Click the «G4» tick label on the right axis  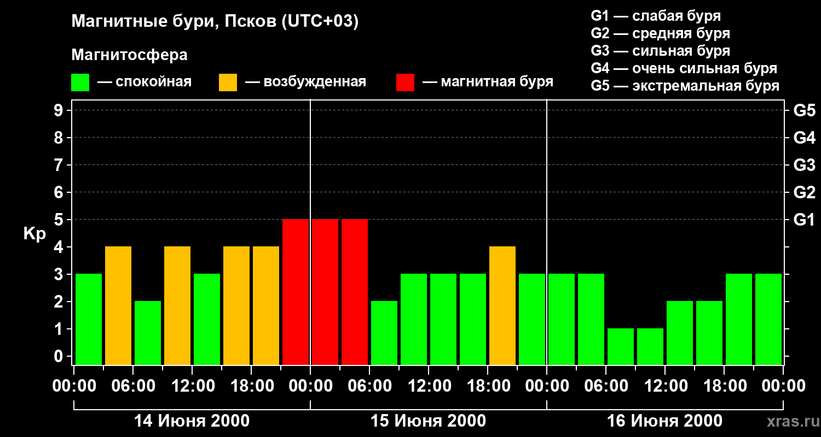point(805,138)
